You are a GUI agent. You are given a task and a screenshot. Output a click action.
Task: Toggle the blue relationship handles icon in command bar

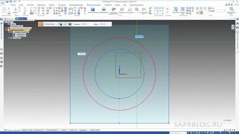(60, 24)
